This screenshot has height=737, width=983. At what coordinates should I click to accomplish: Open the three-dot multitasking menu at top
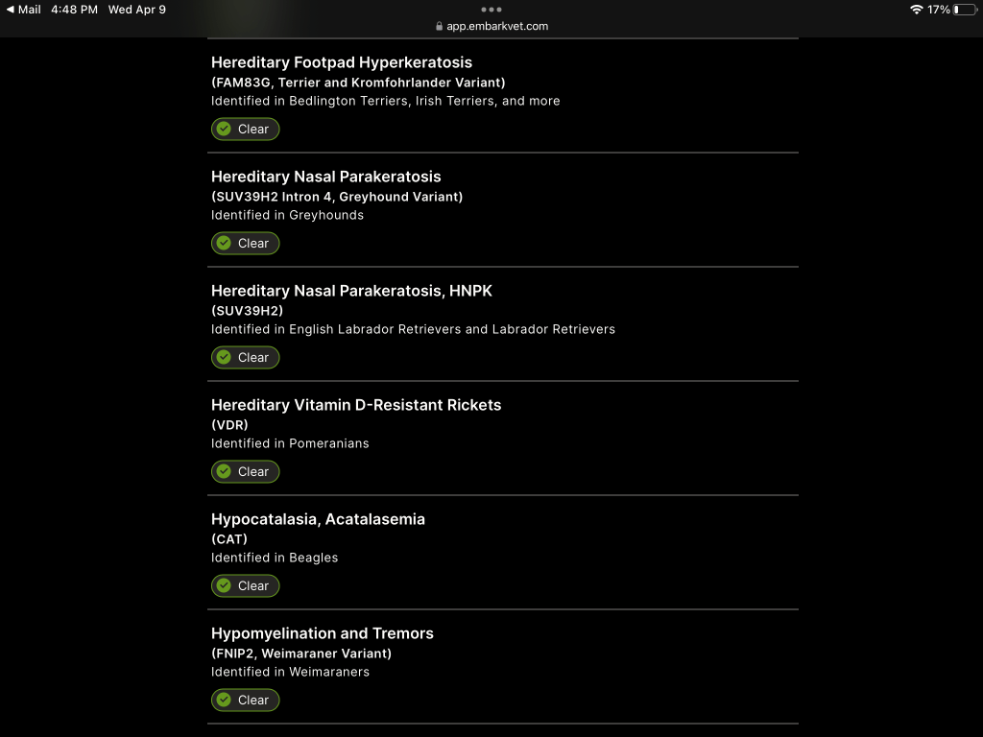[x=491, y=10]
